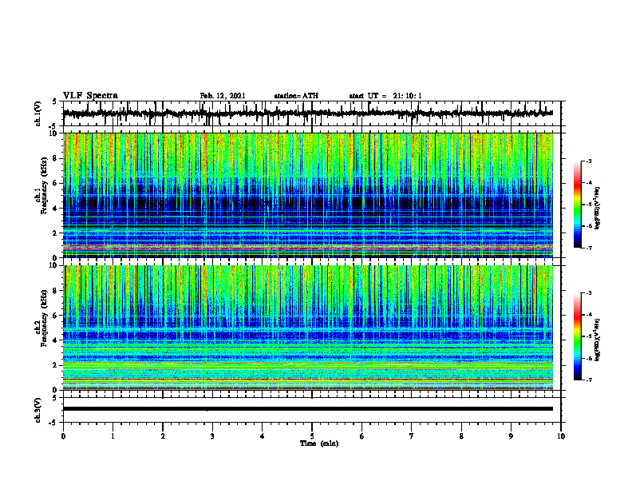Click time axis tick label '0'
Viewport: 632px width, 489px height.
63,436
